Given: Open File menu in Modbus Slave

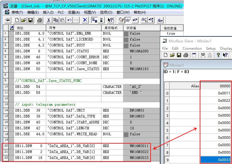Looking at the screenshot, I should pyautogui.click(x=165, y=49).
